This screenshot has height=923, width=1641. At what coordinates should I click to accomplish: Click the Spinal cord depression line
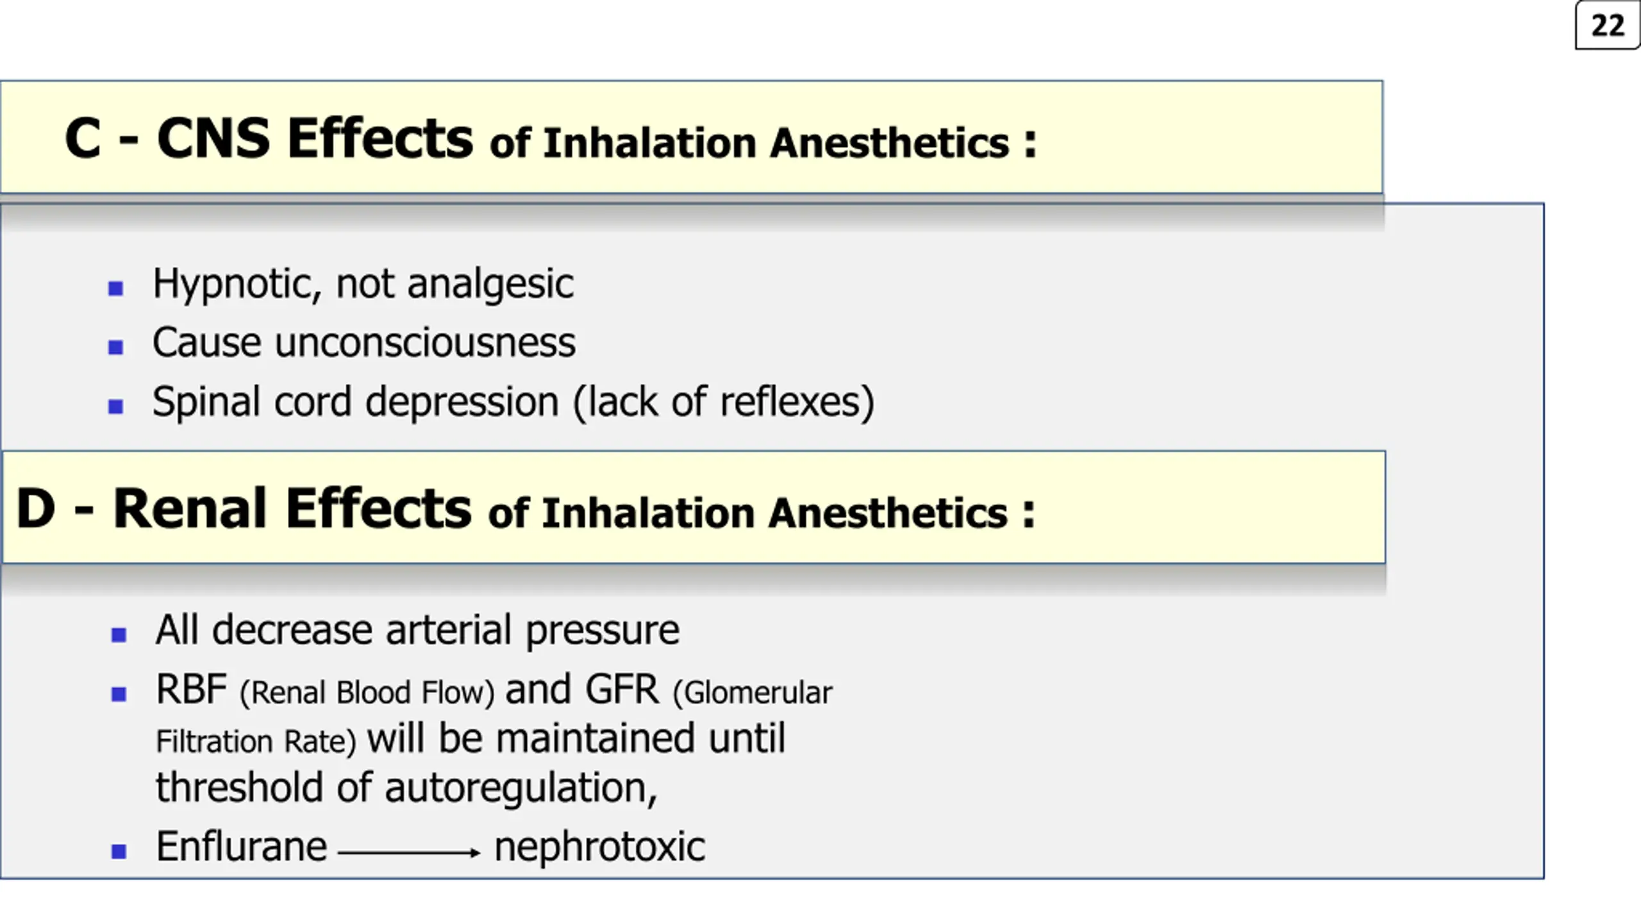[513, 403]
